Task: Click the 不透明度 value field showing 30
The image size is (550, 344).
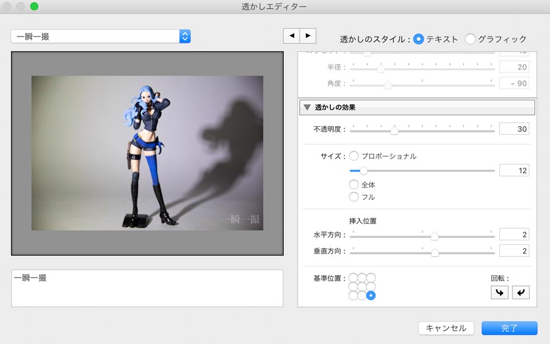Action: coord(514,129)
